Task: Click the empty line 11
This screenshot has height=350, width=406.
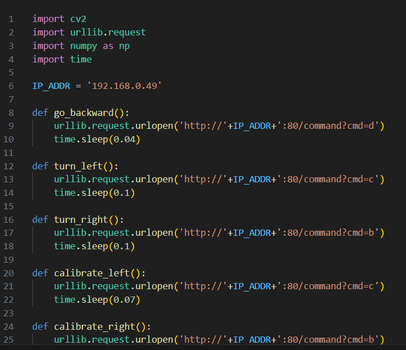Action: click(169, 152)
